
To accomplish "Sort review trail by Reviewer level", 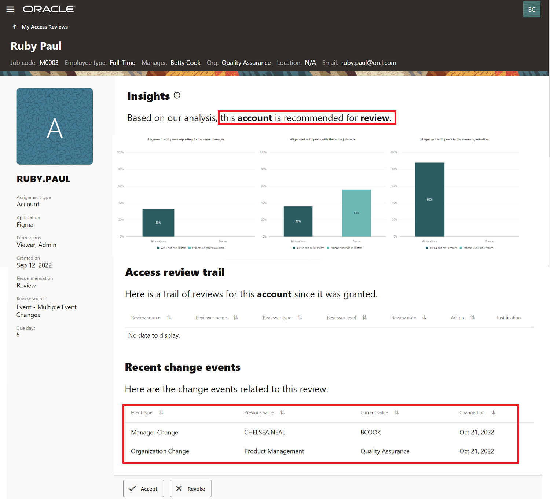I will coord(364,318).
